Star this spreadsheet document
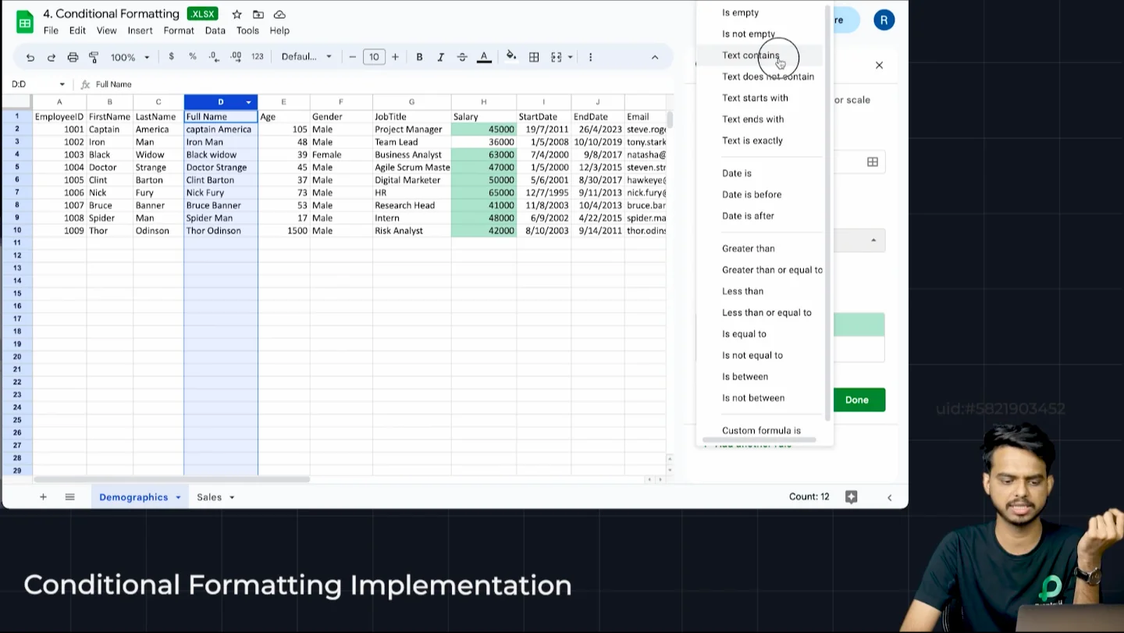Viewport: 1124px width, 633px height. [x=237, y=15]
